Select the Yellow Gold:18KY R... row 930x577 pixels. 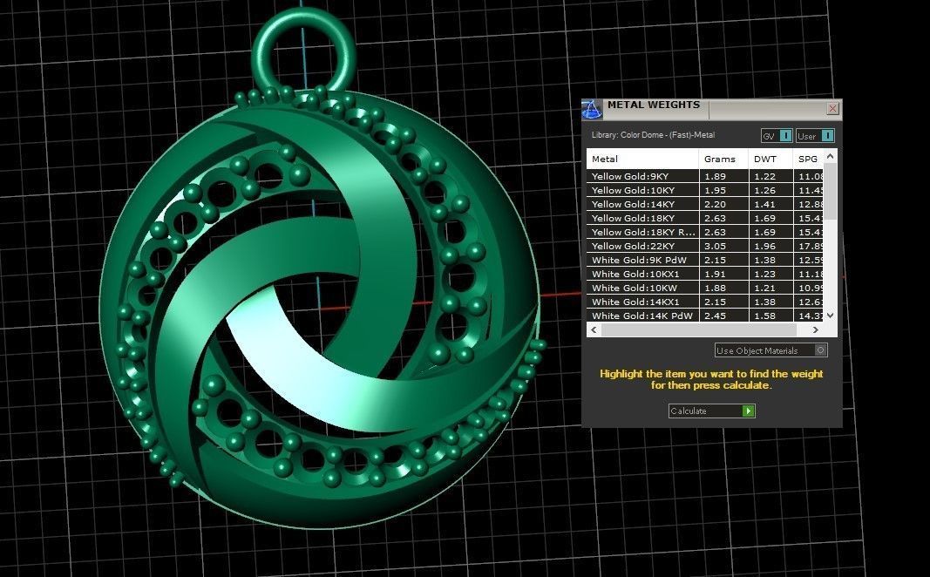click(705, 232)
